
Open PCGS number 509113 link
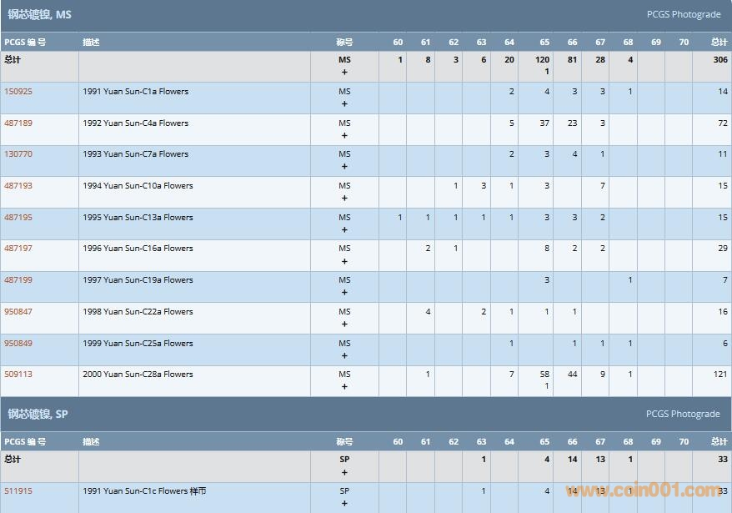coord(18,375)
